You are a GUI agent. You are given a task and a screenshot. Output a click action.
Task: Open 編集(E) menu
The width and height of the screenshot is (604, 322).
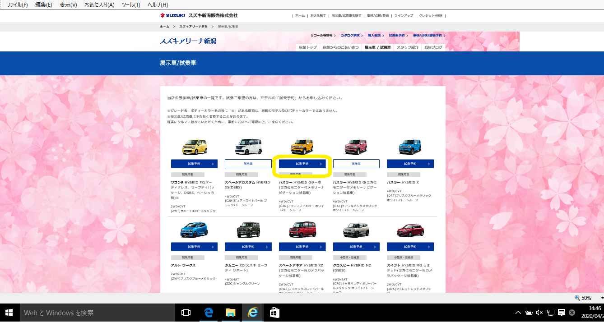tap(44, 5)
